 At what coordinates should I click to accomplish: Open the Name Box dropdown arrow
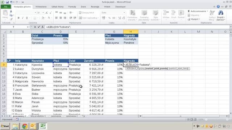coord(28,27)
